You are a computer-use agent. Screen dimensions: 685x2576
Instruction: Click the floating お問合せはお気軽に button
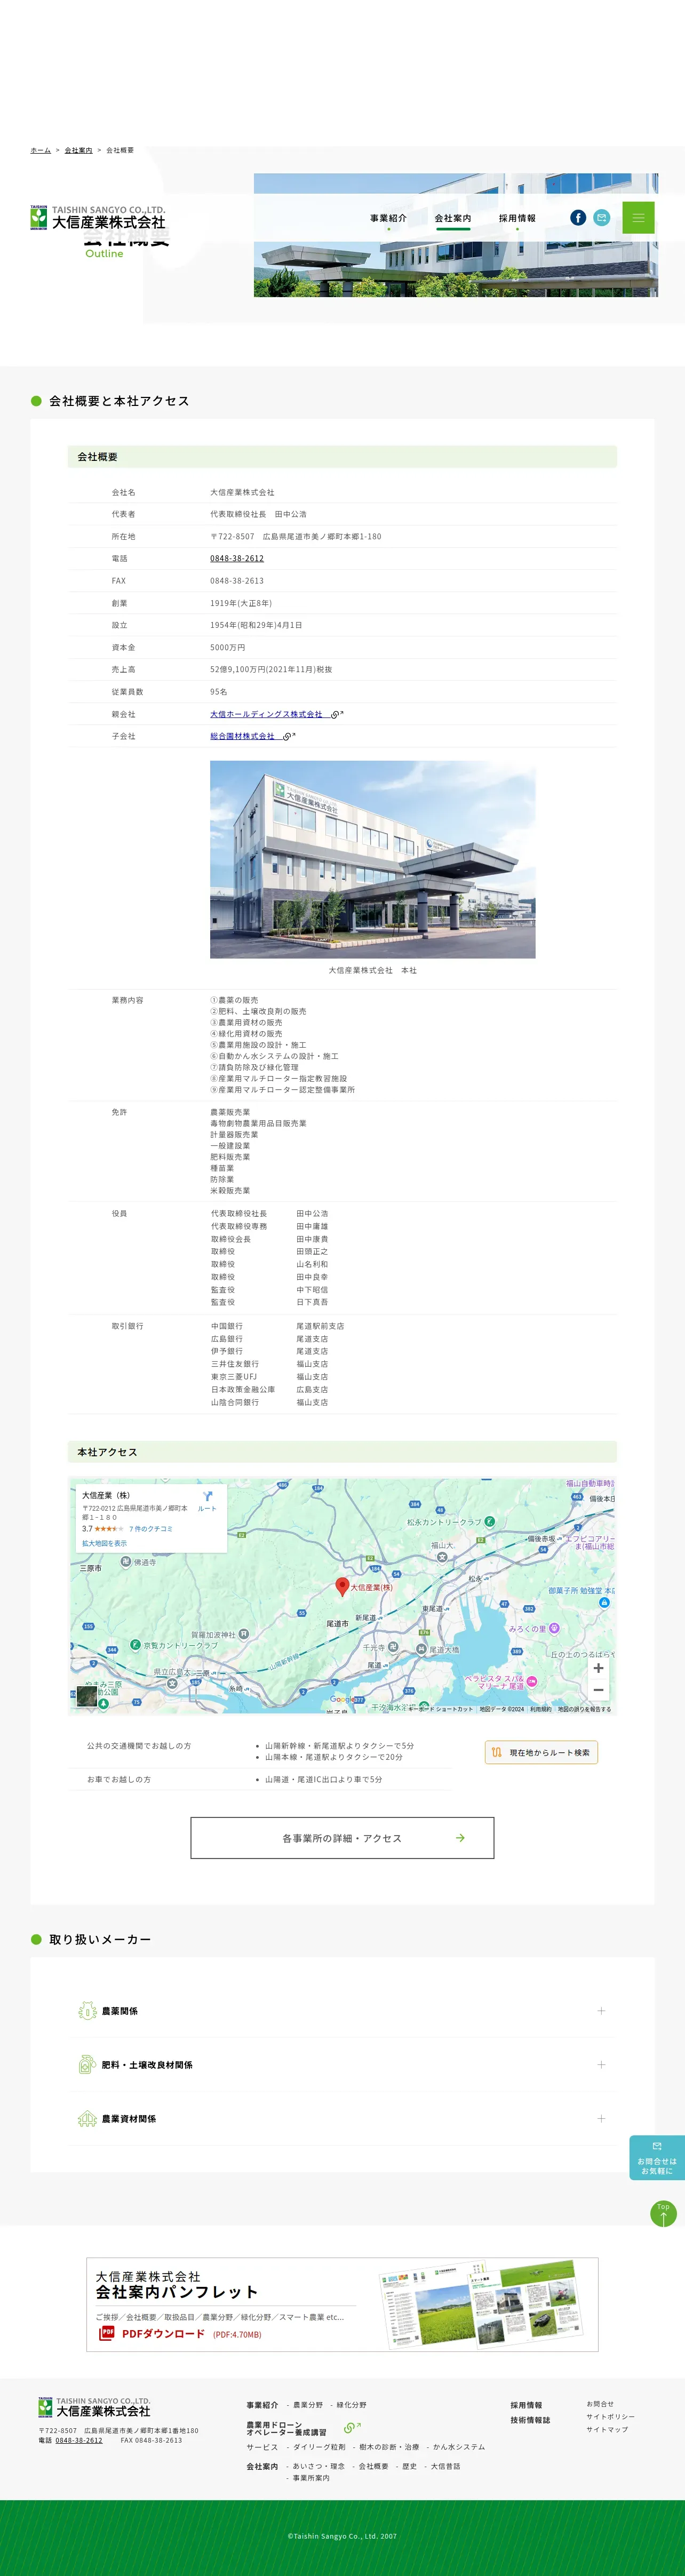click(657, 2158)
